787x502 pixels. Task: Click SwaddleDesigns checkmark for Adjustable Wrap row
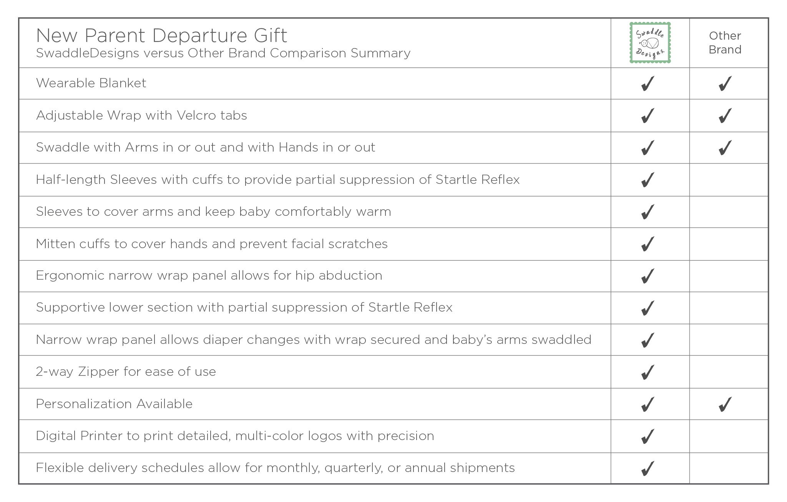[x=648, y=115]
